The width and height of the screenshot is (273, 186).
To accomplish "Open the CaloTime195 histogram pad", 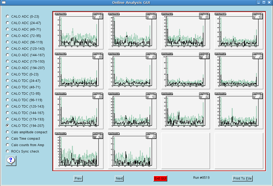I will coord(132,31).
